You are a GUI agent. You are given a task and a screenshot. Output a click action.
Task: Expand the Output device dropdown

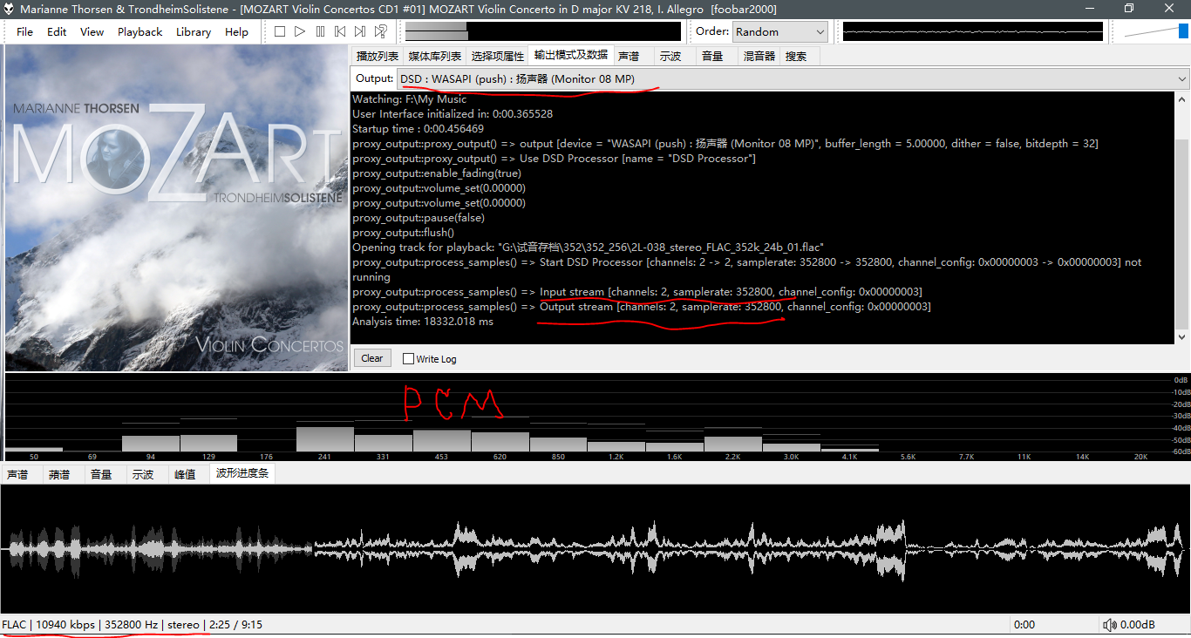point(1182,79)
